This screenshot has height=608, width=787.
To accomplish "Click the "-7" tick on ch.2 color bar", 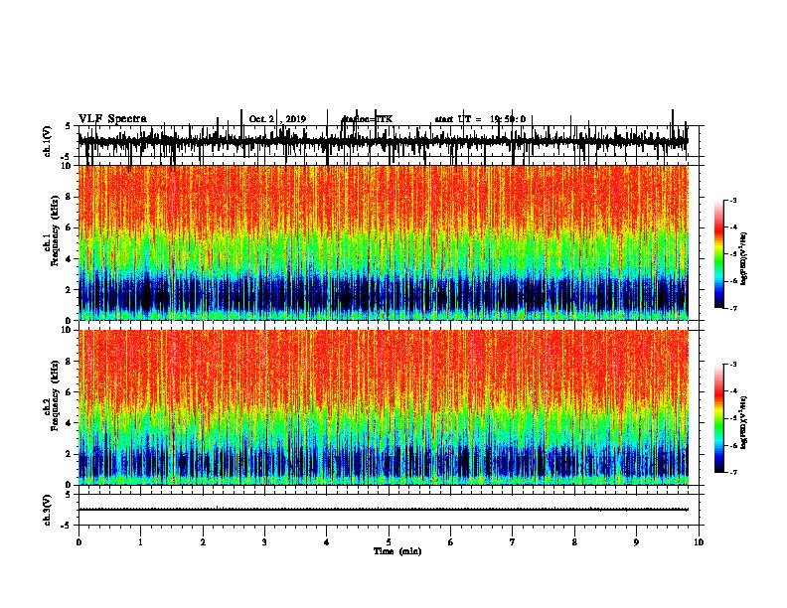I will point(733,472).
